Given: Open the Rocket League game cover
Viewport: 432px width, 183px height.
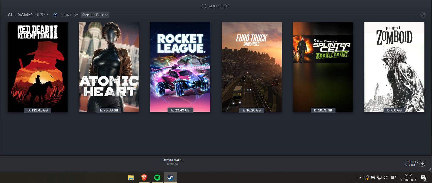Looking at the screenshot, I should click(x=180, y=67).
